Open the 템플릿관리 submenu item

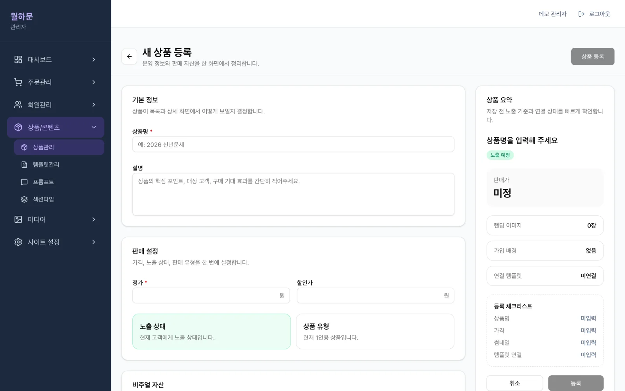click(x=59, y=165)
